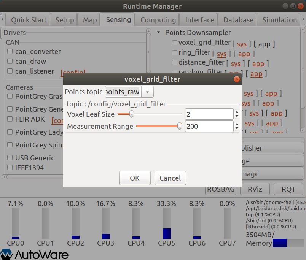This screenshot has height=260, width=306.
Task: Toggle the voxel_grid_filter checkbox
Action: (x=174, y=43)
